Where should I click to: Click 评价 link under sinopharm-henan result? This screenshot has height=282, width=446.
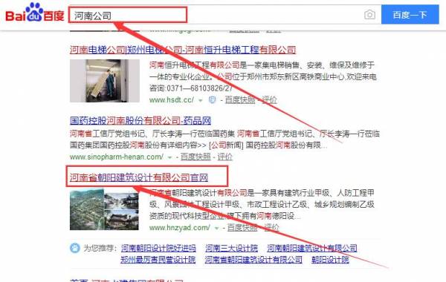coord(224,157)
